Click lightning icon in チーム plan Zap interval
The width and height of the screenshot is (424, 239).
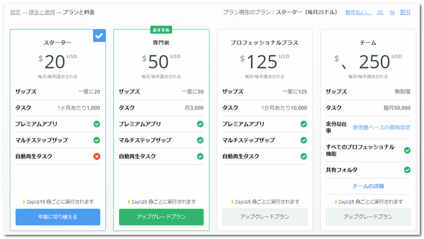[336, 202]
